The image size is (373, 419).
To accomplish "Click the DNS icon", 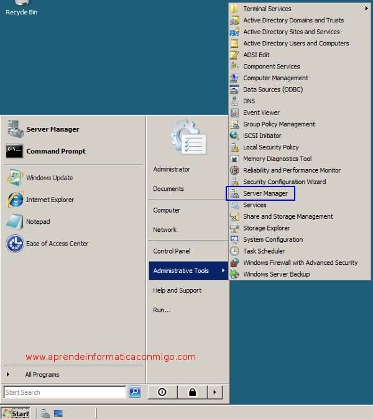I will coord(234,101).
